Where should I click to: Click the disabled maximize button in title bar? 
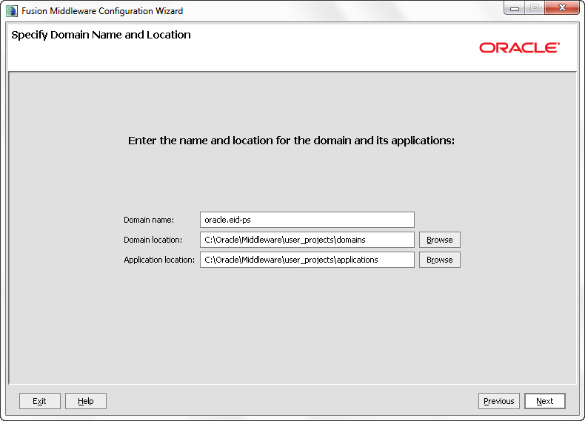[535, 8]
